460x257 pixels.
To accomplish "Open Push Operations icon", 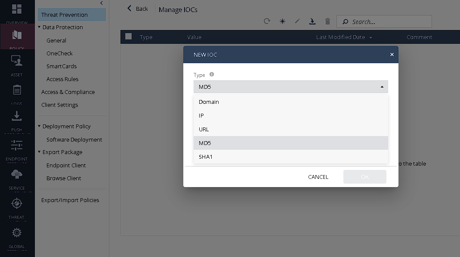I will point(17,116).
